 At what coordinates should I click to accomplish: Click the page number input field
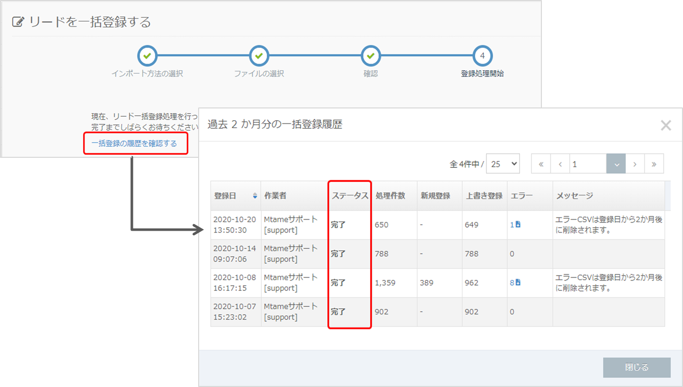[588, 164]
